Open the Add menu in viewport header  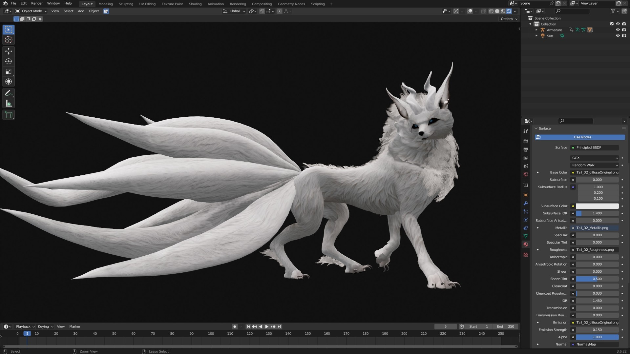tap(81, 11)
